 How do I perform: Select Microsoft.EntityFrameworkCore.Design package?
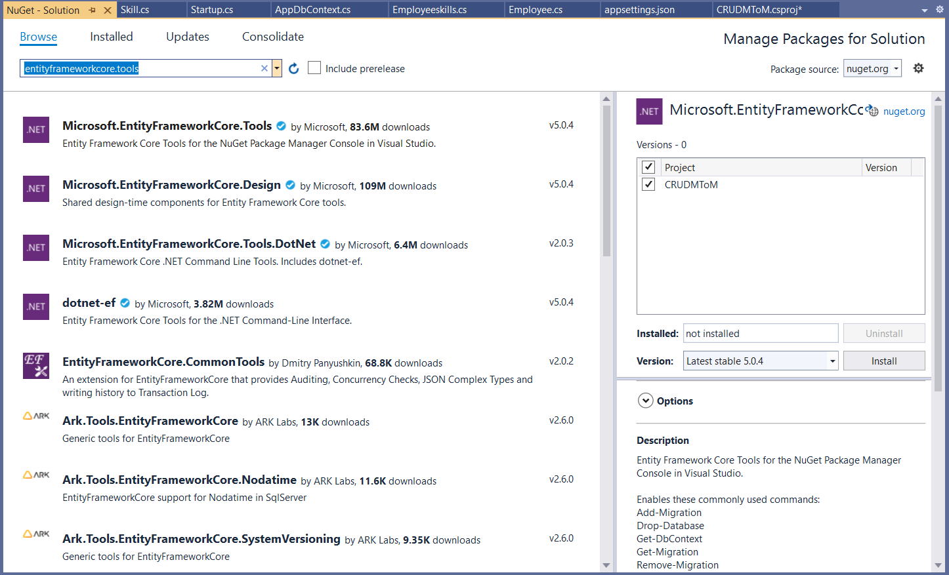[302, 192]
